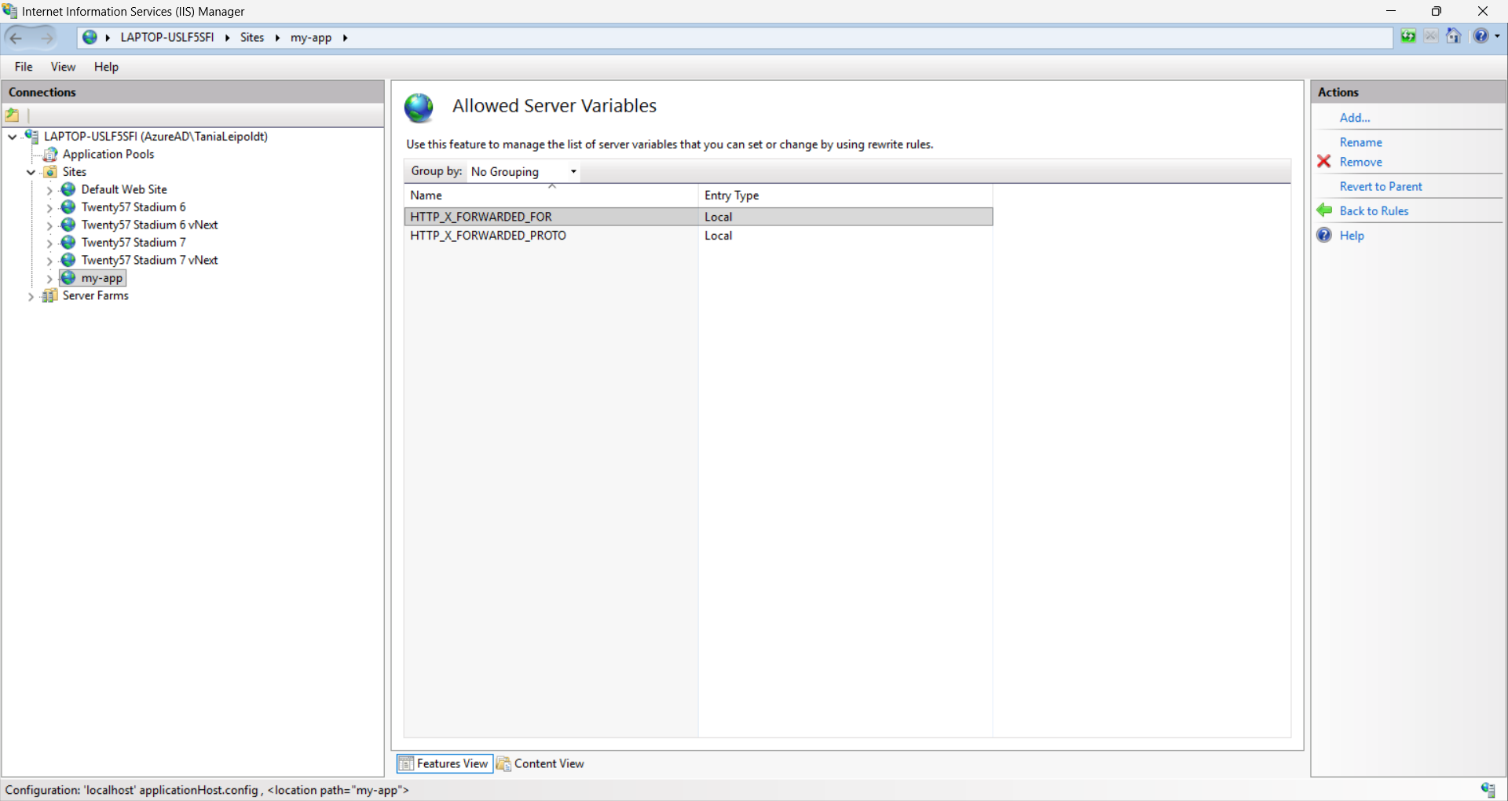Expand the Twenty57 Stadium 7 node
Screen dimensions: 1508x801
pyautogui.click(x=49, y=243)
